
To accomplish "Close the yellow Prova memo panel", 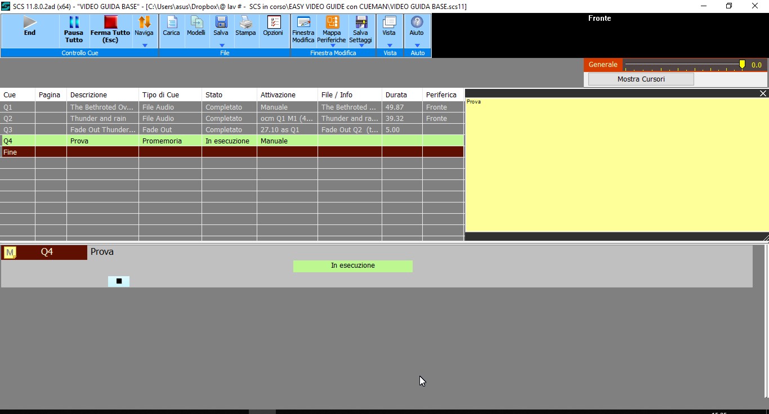I will click(763, 93).
